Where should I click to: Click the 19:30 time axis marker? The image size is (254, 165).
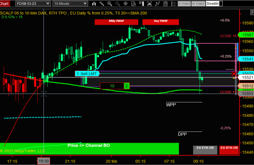[x=43, y=161]
